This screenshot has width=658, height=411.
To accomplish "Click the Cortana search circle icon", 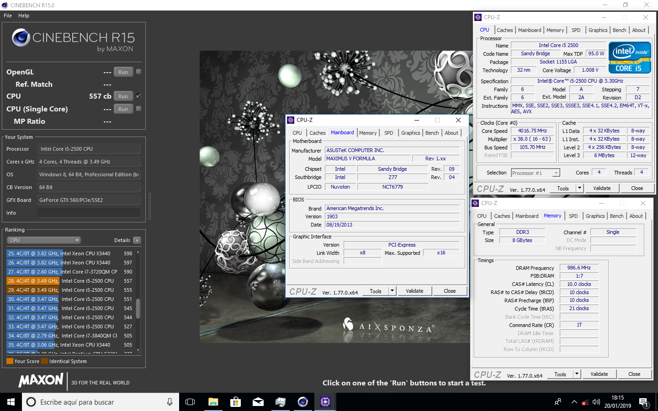I will pos(31,402).
